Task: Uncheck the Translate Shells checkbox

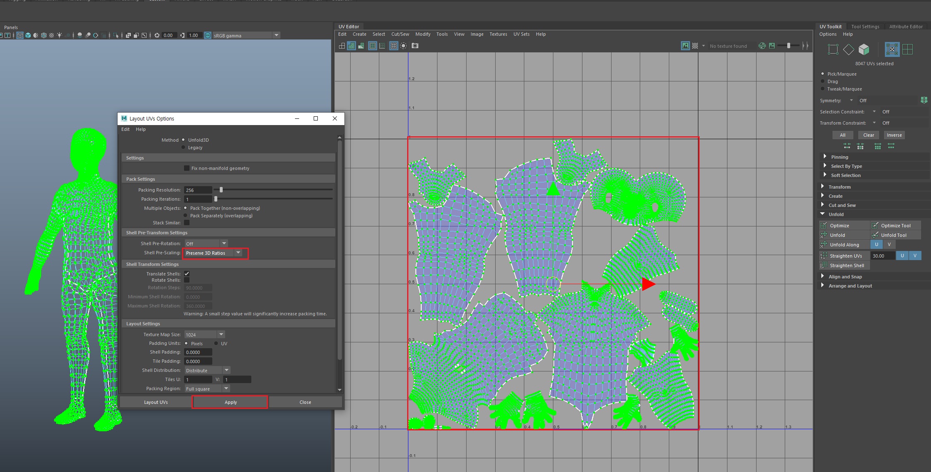Action: point(187,274)
